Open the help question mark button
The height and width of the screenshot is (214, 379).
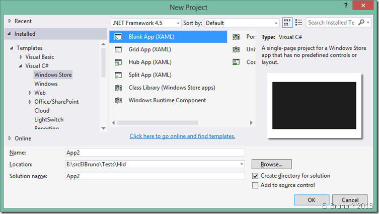346,6
